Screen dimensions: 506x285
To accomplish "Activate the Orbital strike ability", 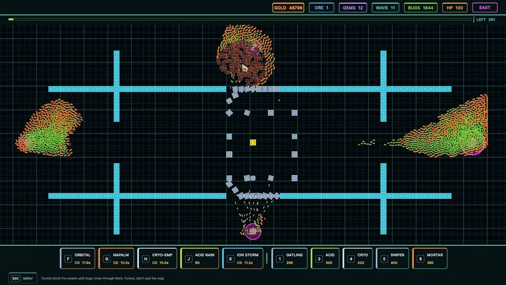I will [78, 259].
